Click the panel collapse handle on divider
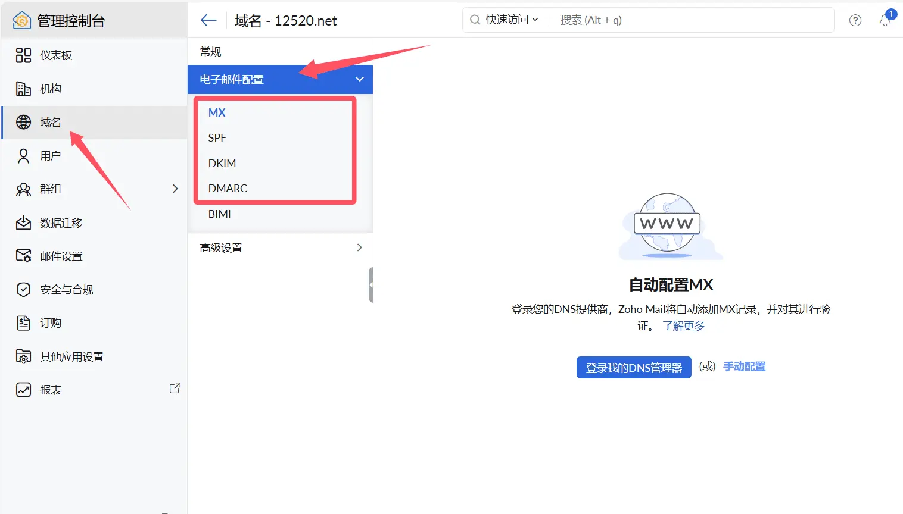Viewport: 903px width, 514px height. [x=371, y=285]
